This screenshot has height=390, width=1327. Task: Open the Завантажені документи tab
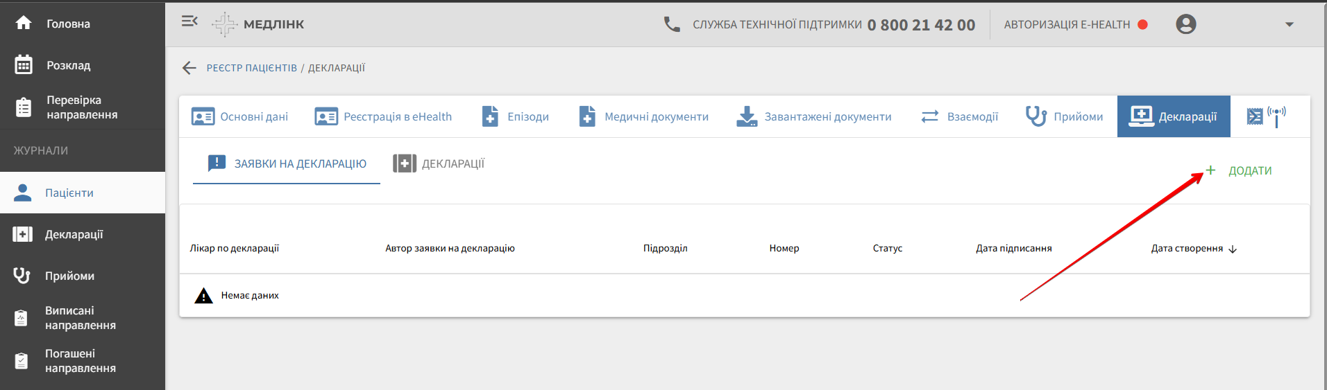tap(814, 116)
